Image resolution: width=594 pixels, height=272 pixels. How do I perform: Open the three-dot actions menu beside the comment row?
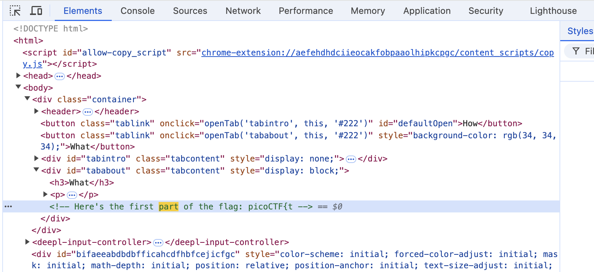(8, 206)
